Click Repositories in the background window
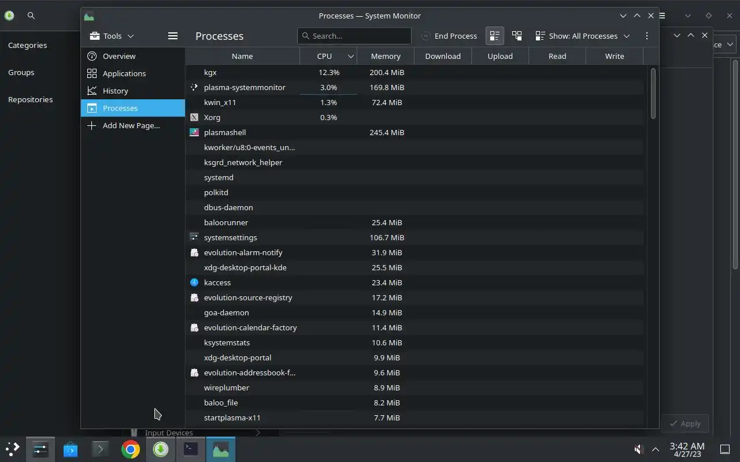The height and width of the screenshot is (462, 740). pyautogui.click(x=30, y=99)
